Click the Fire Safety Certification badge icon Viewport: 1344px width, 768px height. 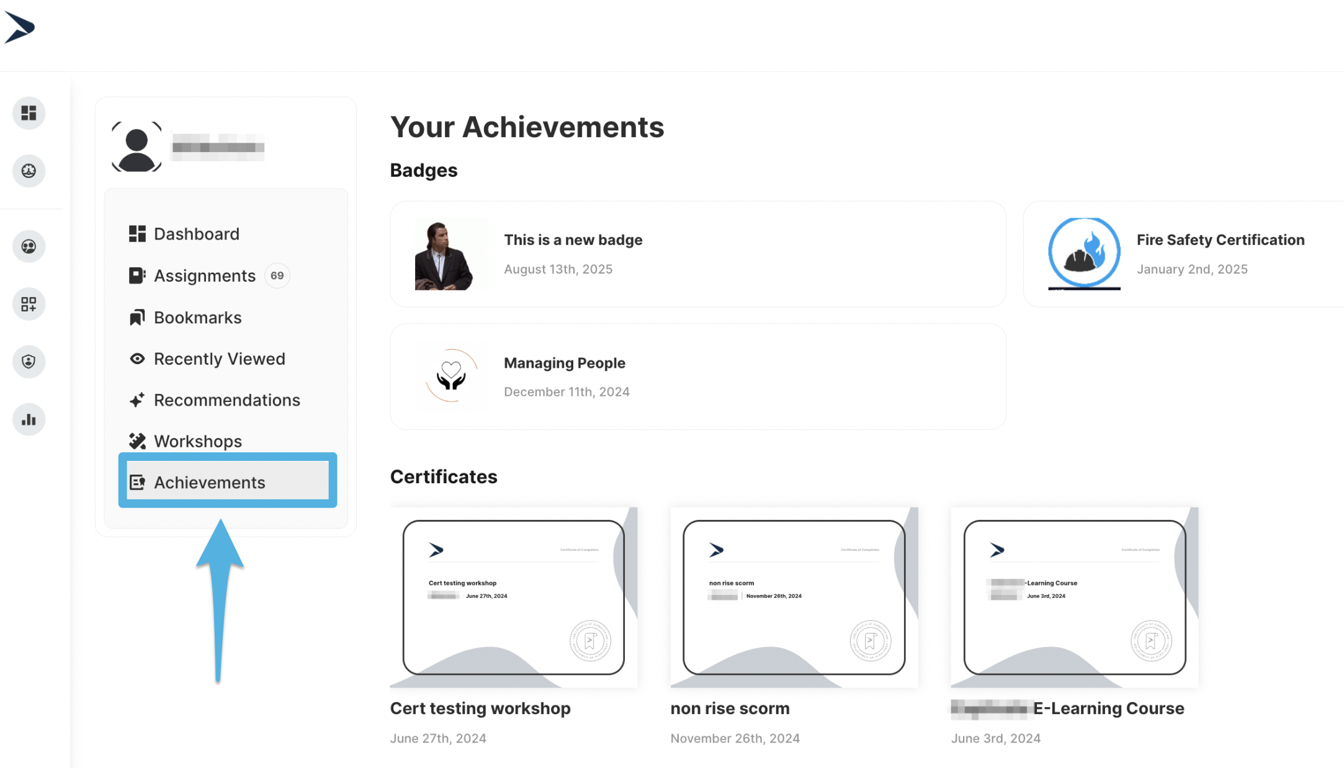1084,253
